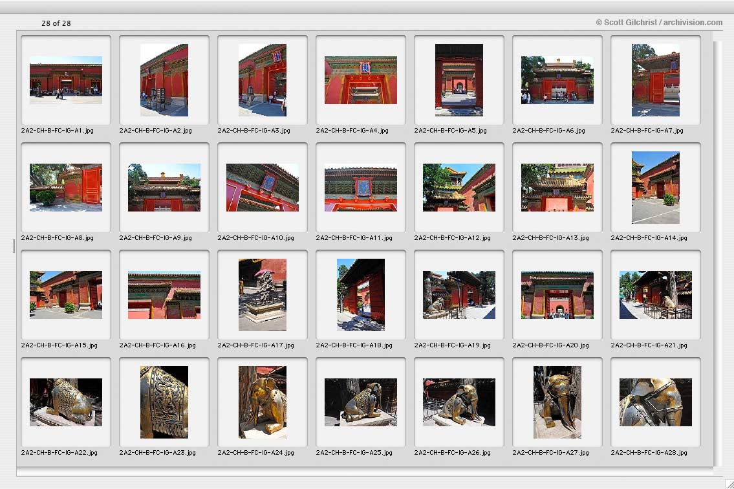The image size is (734, 489).
Task: Select the A22 kneeling bronze elephant thumbnail
Action: point(66,402)
